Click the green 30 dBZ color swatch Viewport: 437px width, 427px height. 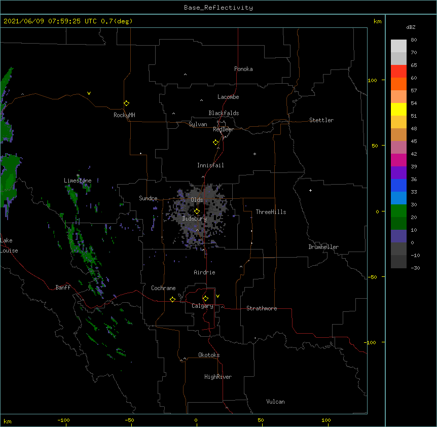point(398,211)
